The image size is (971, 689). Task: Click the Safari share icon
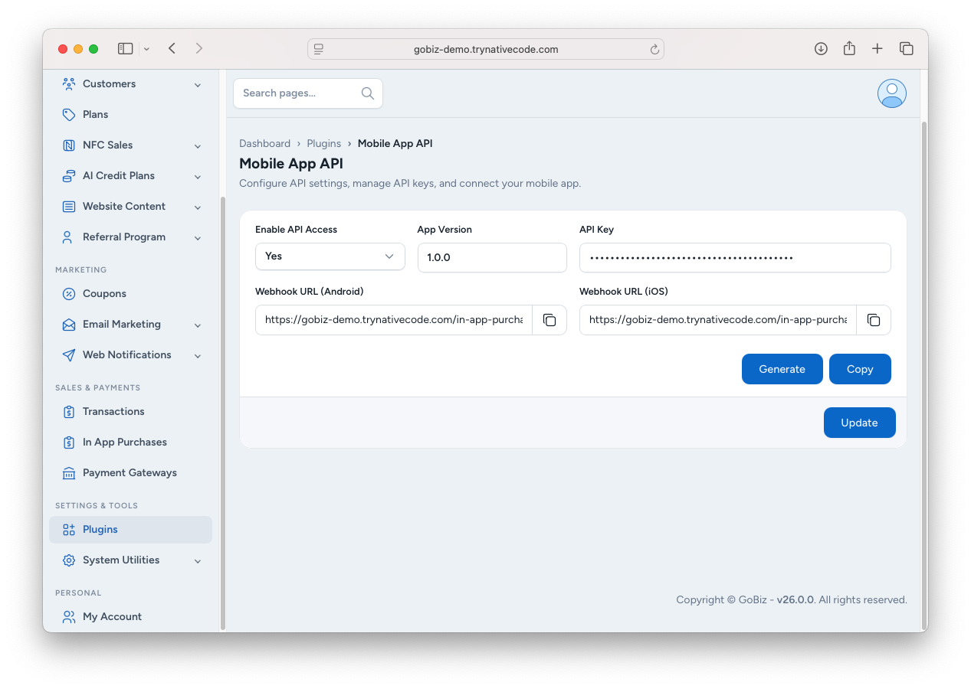point(849,49)
